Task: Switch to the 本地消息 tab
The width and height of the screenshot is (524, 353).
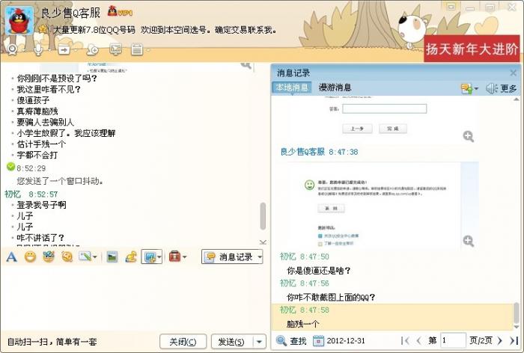Action: point(292,88)
